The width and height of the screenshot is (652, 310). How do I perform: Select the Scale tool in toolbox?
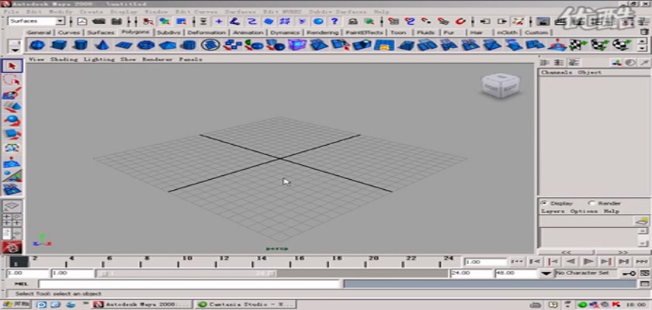(12, 134)
